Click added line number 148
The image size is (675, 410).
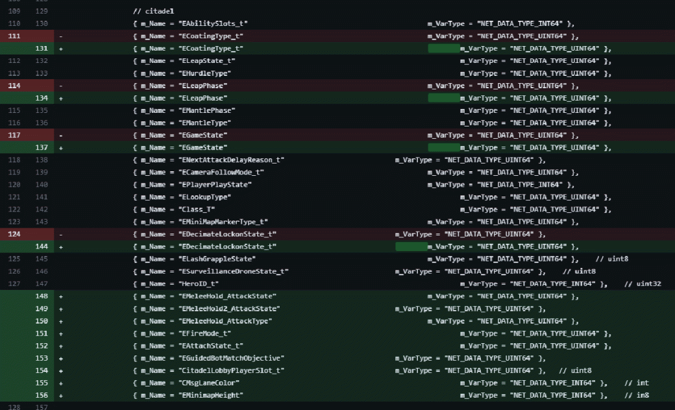tap(42, 296)
